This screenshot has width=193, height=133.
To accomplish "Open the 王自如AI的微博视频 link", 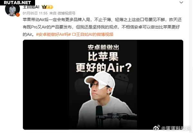I will click(x=95, y=34).
